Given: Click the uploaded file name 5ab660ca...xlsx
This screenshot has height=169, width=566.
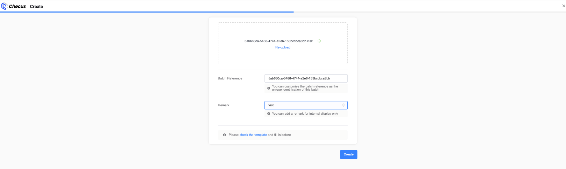Looking at the screenshot, I should click(x=278, y=41).
